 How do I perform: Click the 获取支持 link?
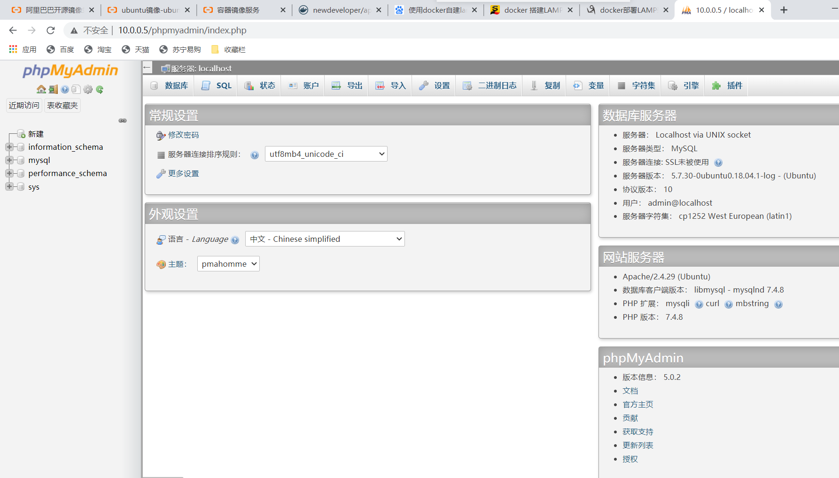tap(638, 432)
